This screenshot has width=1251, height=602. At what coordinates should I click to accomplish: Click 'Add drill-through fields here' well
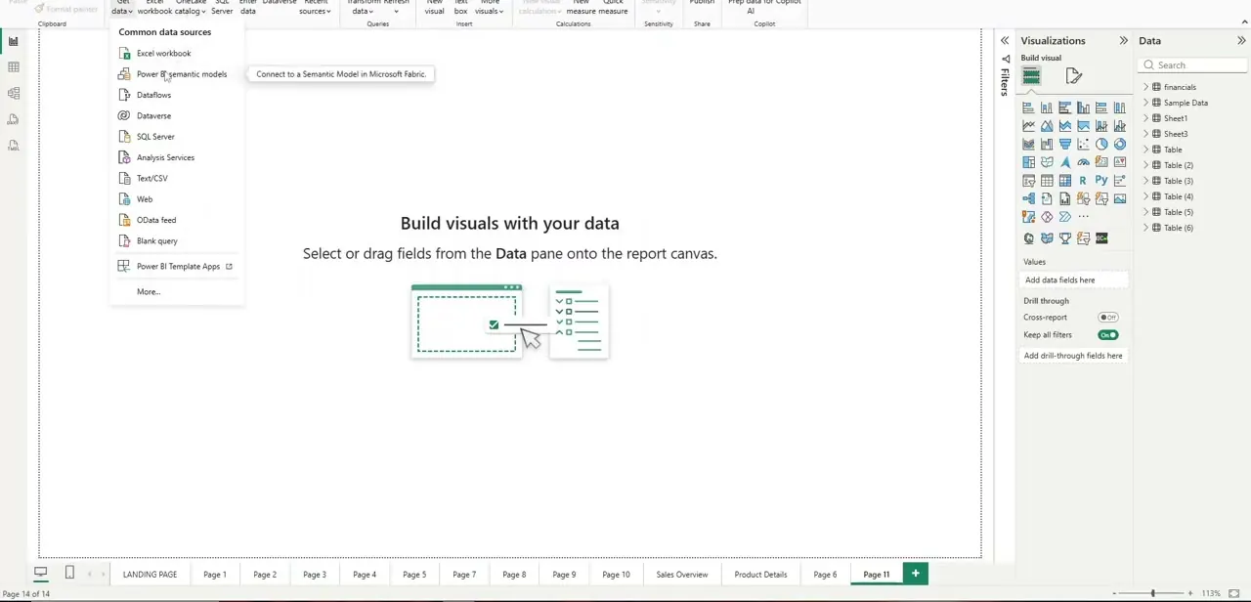[x=1074, y=356]
